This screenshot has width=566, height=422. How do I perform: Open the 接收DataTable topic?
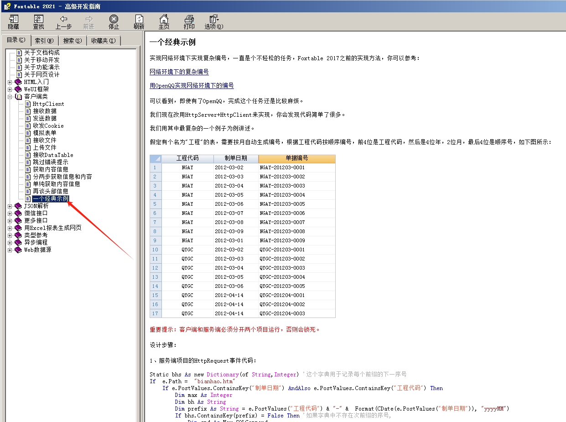point(53,155)
